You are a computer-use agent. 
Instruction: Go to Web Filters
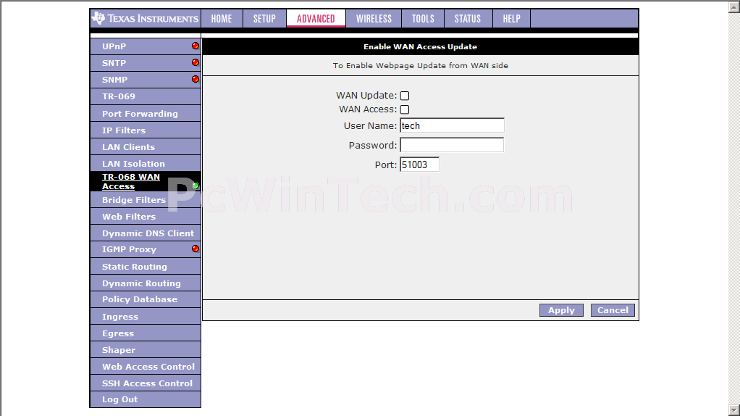click(129, 217)
